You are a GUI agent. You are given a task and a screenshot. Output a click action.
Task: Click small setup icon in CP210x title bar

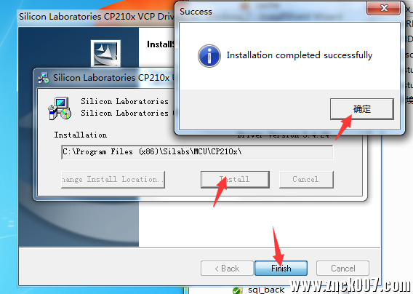pyautogui.click(x=44, y=78)
